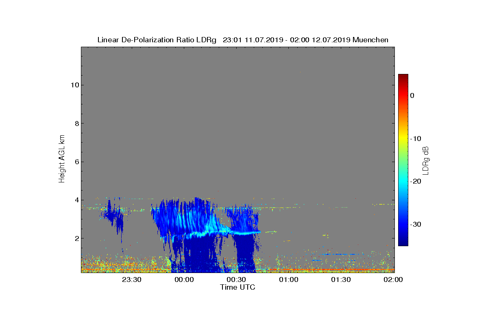Click the bright cyan melting layer band near 2 km

211,234
